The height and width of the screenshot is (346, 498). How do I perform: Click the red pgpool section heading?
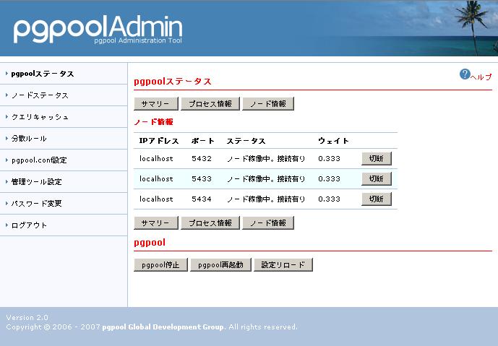point(150,243)
